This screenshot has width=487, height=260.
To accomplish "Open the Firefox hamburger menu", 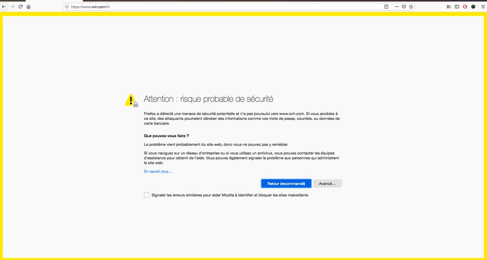I will [483, 7].
